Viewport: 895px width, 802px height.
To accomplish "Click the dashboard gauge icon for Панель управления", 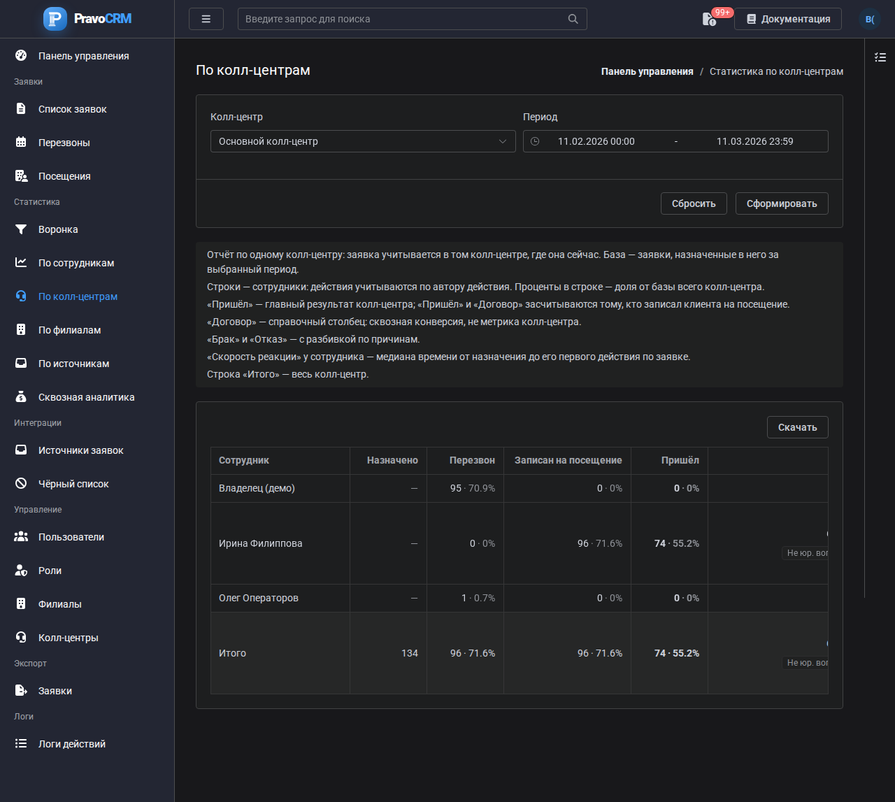I will click(x=21, y=56).
